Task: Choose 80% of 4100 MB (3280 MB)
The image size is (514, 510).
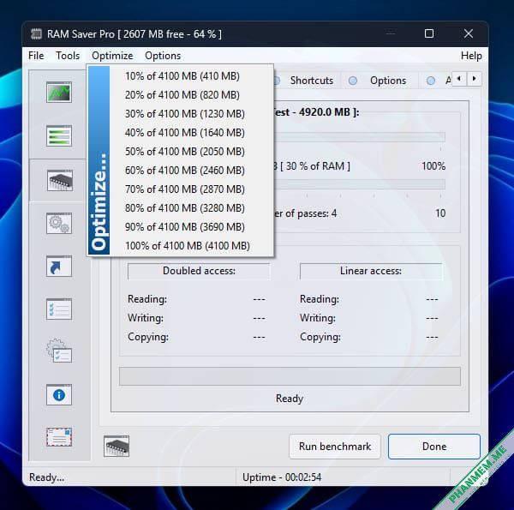Action: (192, 208)
